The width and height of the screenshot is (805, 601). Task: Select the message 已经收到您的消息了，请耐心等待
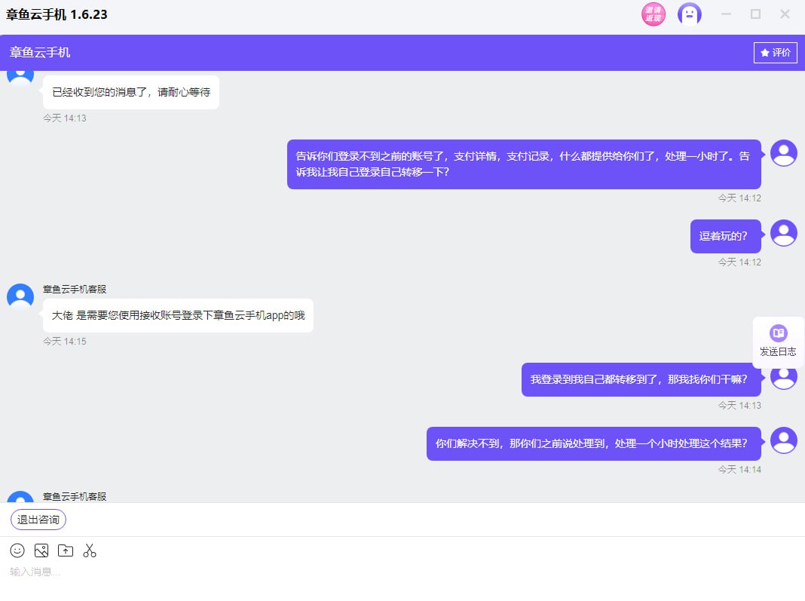pyautogui.click(x=131, y=92)
